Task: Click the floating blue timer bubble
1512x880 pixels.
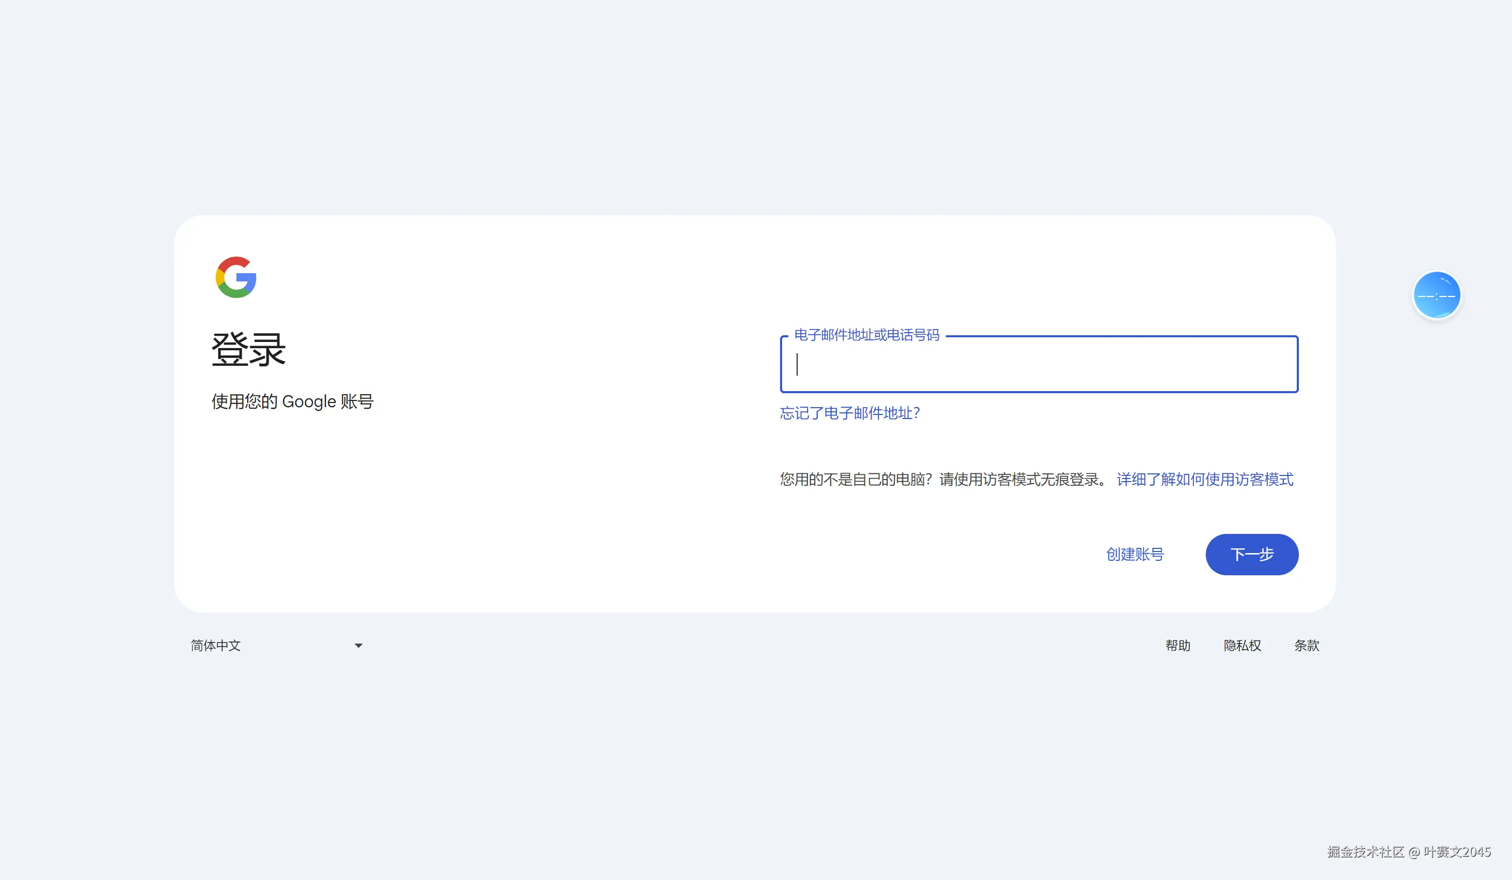Action: coord(1436,295)
